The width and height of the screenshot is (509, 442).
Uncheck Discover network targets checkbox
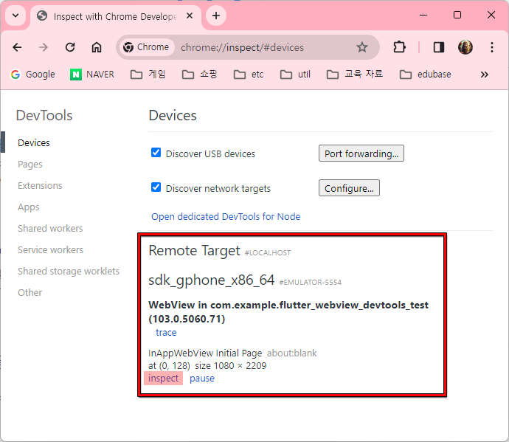click(156, 187)
